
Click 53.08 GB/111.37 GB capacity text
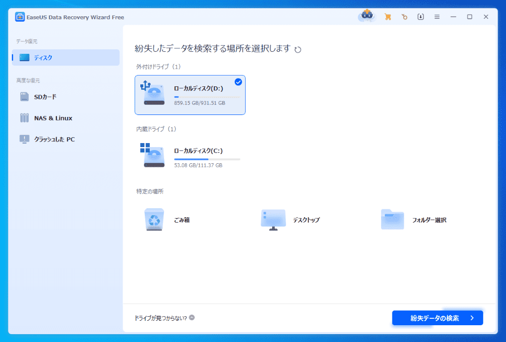tap(198, 165)
